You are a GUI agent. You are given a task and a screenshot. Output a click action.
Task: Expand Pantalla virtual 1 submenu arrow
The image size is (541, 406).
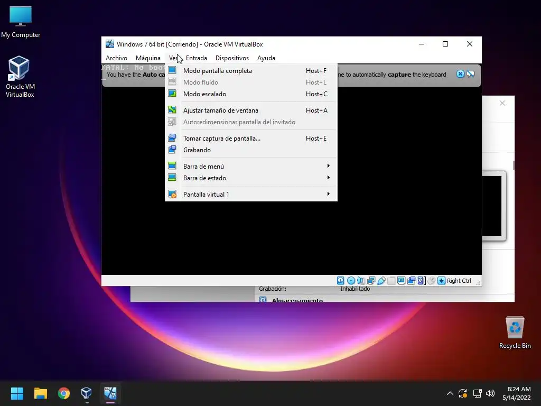point(329,194)
